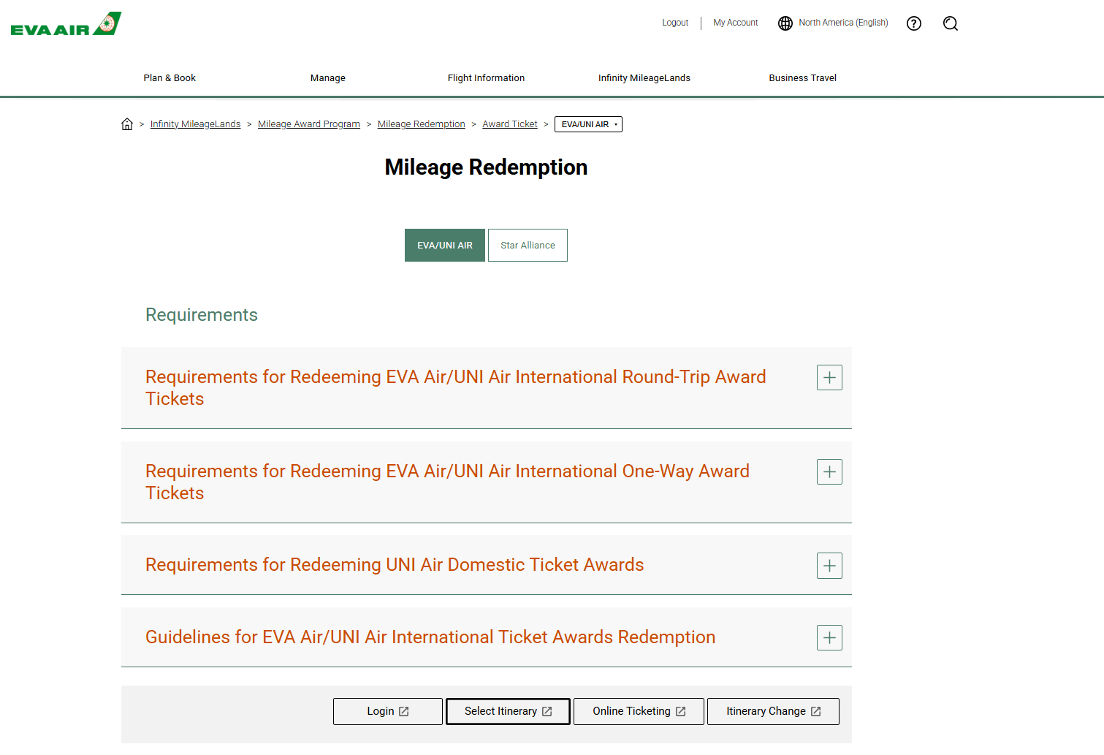Open Manage menu
This screenshot has height=755, width=1104.
328,78
